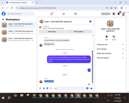Screen dimensions: 129x103
Task: Click the chat scroll up arrow
Action: [92, 36]
